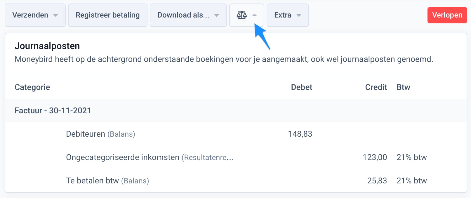Select the Ongecategoriseerde inkomsten row
Viewport: 471px width, 198px height.
[x=123, y=157]
